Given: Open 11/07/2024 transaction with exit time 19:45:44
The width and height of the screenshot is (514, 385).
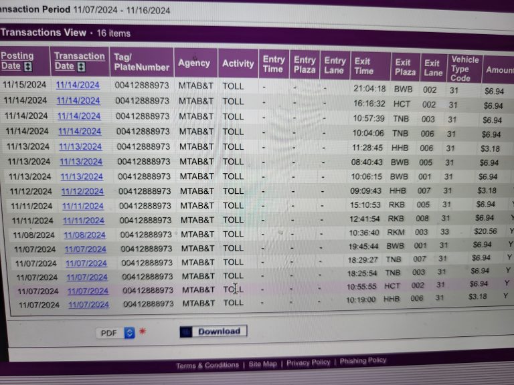Looking at the screenshot, I should [86, 249].
